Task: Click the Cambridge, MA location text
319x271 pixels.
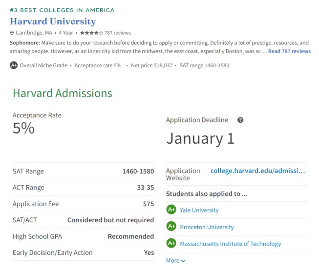Action: [x=34, y=33]
